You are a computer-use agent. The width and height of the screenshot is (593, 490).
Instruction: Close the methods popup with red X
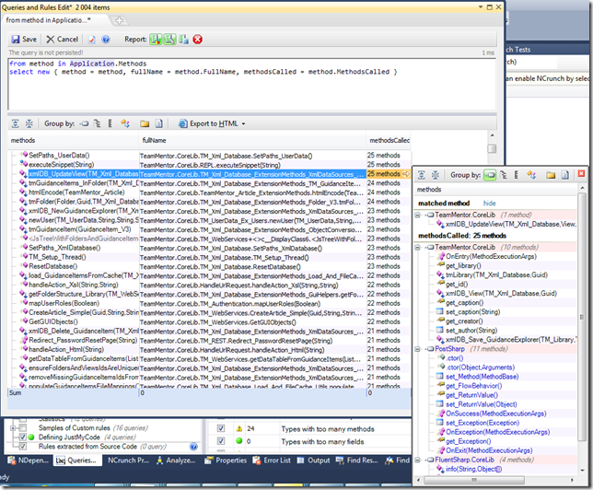pyautogui.click(x=583, y=174)
